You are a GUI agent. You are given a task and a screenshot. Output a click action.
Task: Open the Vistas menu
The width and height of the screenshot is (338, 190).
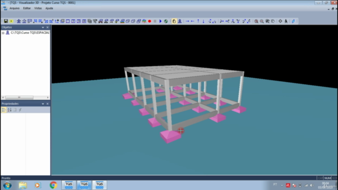click(38, 8)
